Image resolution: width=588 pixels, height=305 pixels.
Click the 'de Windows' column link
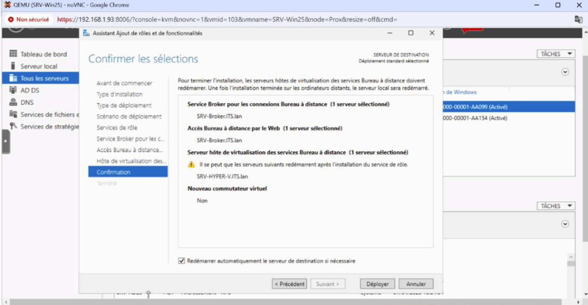coord(461,92)
